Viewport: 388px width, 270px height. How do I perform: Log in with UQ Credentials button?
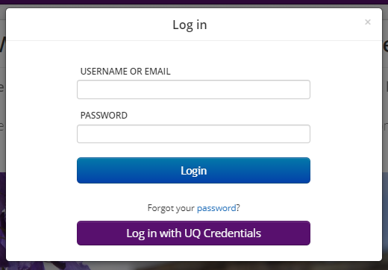193,233
